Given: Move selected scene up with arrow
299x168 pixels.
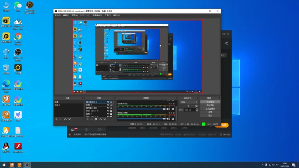Looking at the screenshot, I should [65, 119].
